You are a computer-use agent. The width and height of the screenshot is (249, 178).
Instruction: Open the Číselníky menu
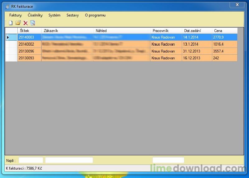(35, 15)
